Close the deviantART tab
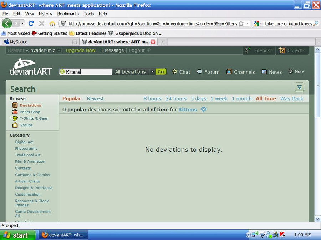321x240 pixels. [x=153, y=42]
